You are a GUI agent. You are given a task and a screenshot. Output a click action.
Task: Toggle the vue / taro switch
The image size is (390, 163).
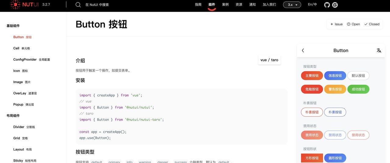pyautogui.click(x=269, y=60)
